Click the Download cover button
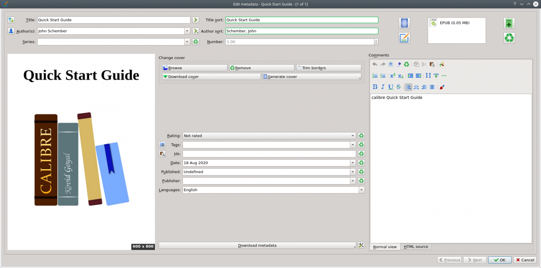Image resolution: width=541 pixels, height=268 pixels. pos(211,76)
